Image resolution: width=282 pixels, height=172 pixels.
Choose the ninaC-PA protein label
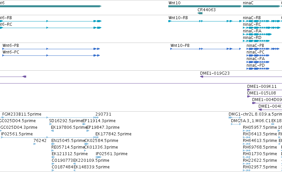pyautogui.click(x=255, y=59)
